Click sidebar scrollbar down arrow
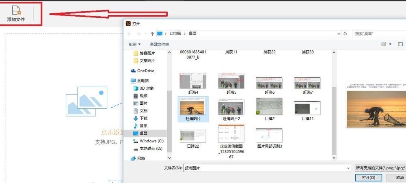Screen dimensions: 406x183 tap(170, 157)
